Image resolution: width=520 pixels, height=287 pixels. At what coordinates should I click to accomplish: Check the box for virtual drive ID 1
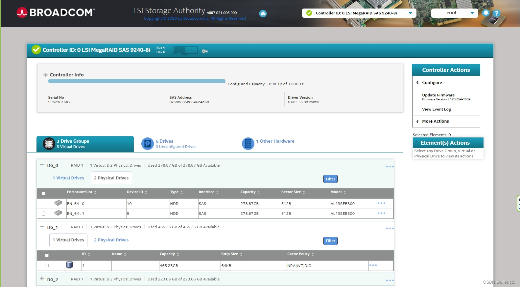click(x=47, y=266)
